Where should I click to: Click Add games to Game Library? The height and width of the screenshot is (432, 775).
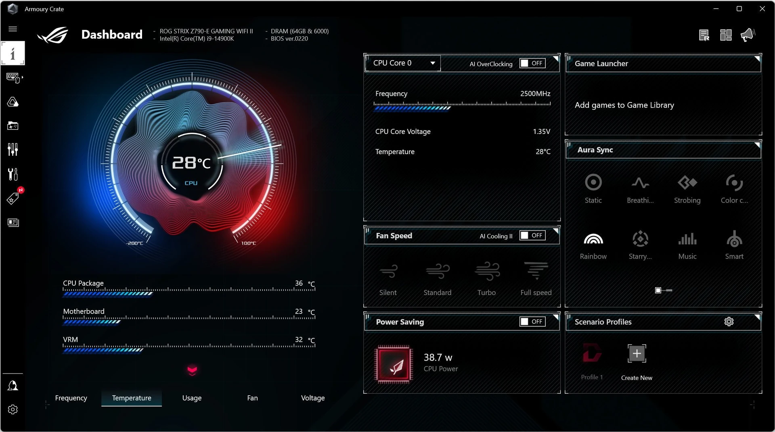pyautogui.click(x=624, y=105)
